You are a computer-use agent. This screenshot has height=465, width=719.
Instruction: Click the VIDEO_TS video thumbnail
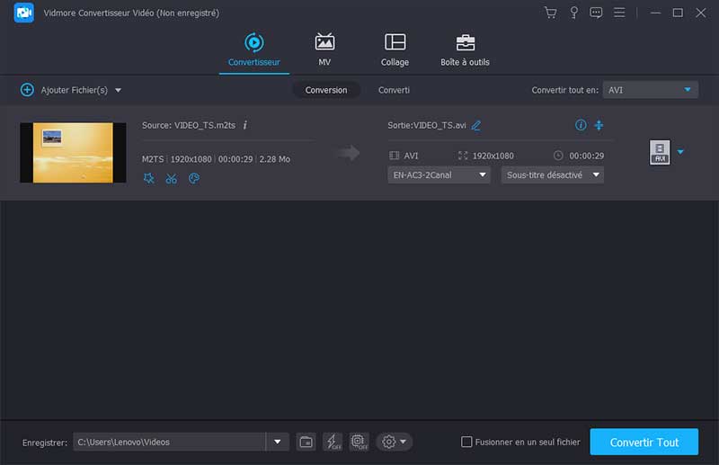click(x=73, y=152)
